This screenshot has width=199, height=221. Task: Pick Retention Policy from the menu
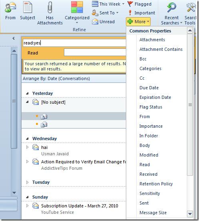pos(156,184)
